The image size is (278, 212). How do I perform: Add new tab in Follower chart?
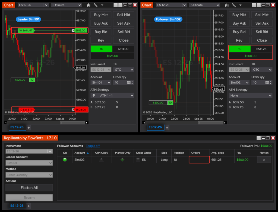click(167, 128)
